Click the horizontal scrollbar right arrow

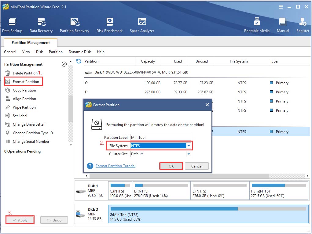click(308, 176)
